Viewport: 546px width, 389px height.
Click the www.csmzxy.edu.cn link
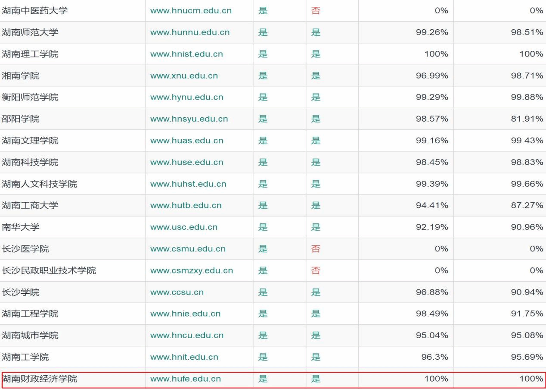(192, 271)
